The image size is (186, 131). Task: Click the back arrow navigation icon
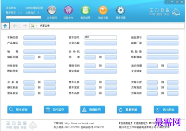15,26
